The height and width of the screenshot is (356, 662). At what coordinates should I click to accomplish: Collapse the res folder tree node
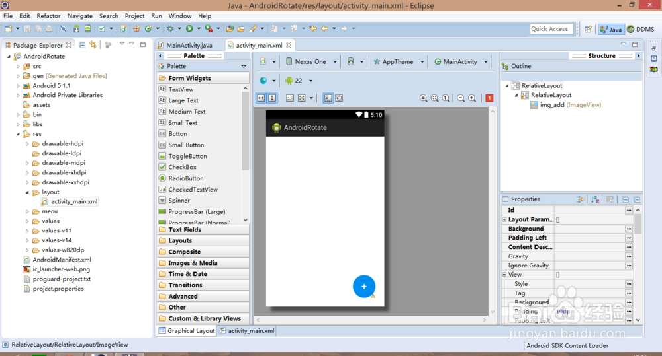pyautogui.click(x=18, y=134)
